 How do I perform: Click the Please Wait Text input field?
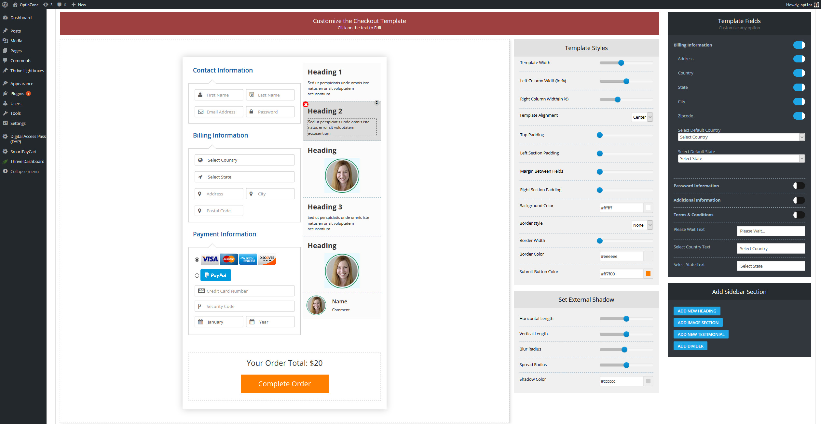[x=770, y=231]
